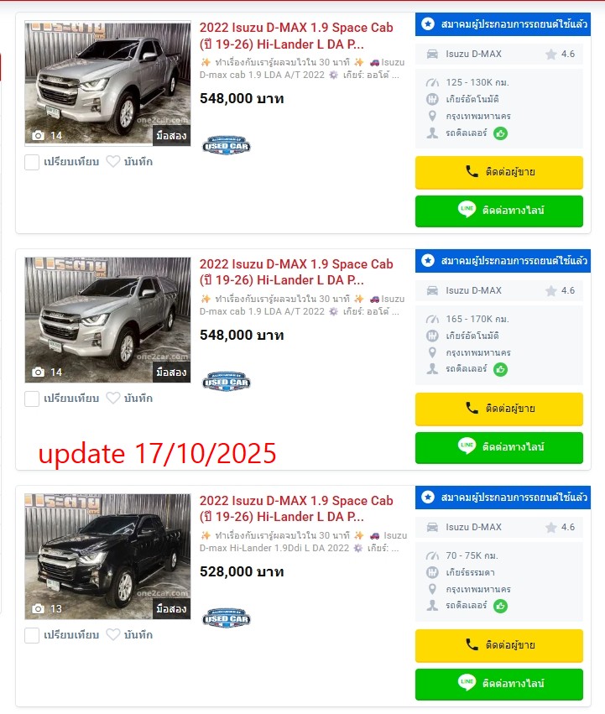
Task: Click the Used Car association badge on first listing
Action: [x=227, y=146]
